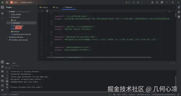This screenshot has height=96, width=181.
Task: Open editor tabs options menu
Action: pyautogui.click(x=174, y=7)
